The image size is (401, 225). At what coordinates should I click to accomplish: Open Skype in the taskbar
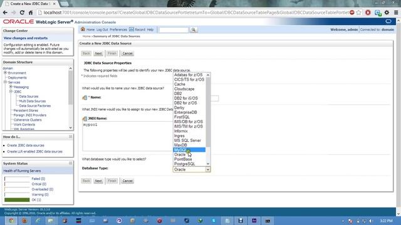[214, 221]
